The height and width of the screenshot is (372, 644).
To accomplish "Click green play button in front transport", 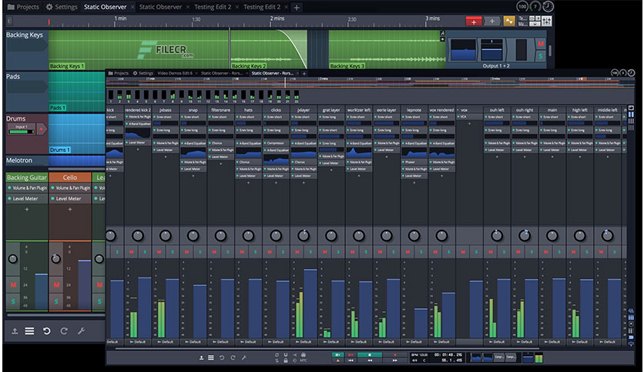I will pos(337,355).
